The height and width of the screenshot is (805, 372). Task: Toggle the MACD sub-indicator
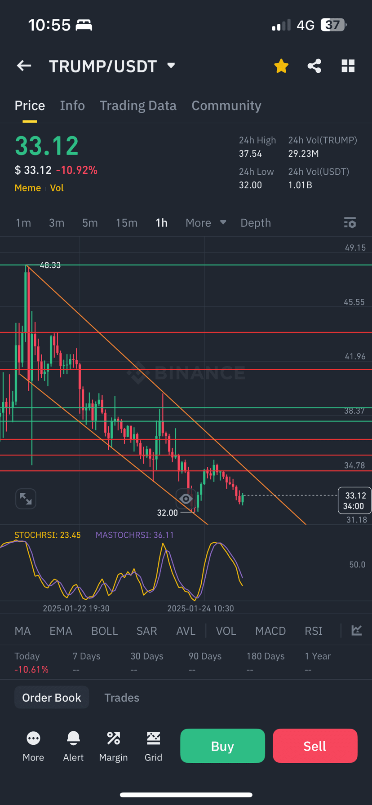point(270,631)
